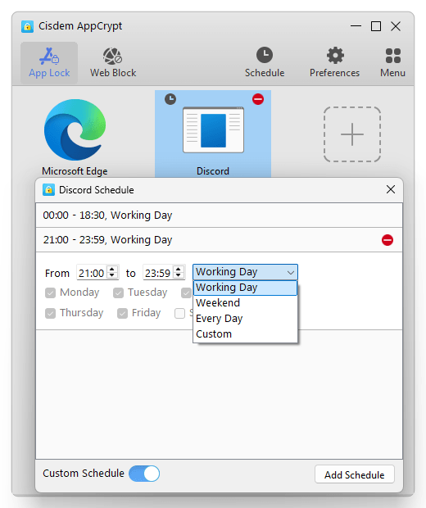The width and height of the screenshot is (426, 508).
Task: Click the Add Schedule button
Action: [x=355, y=474]
